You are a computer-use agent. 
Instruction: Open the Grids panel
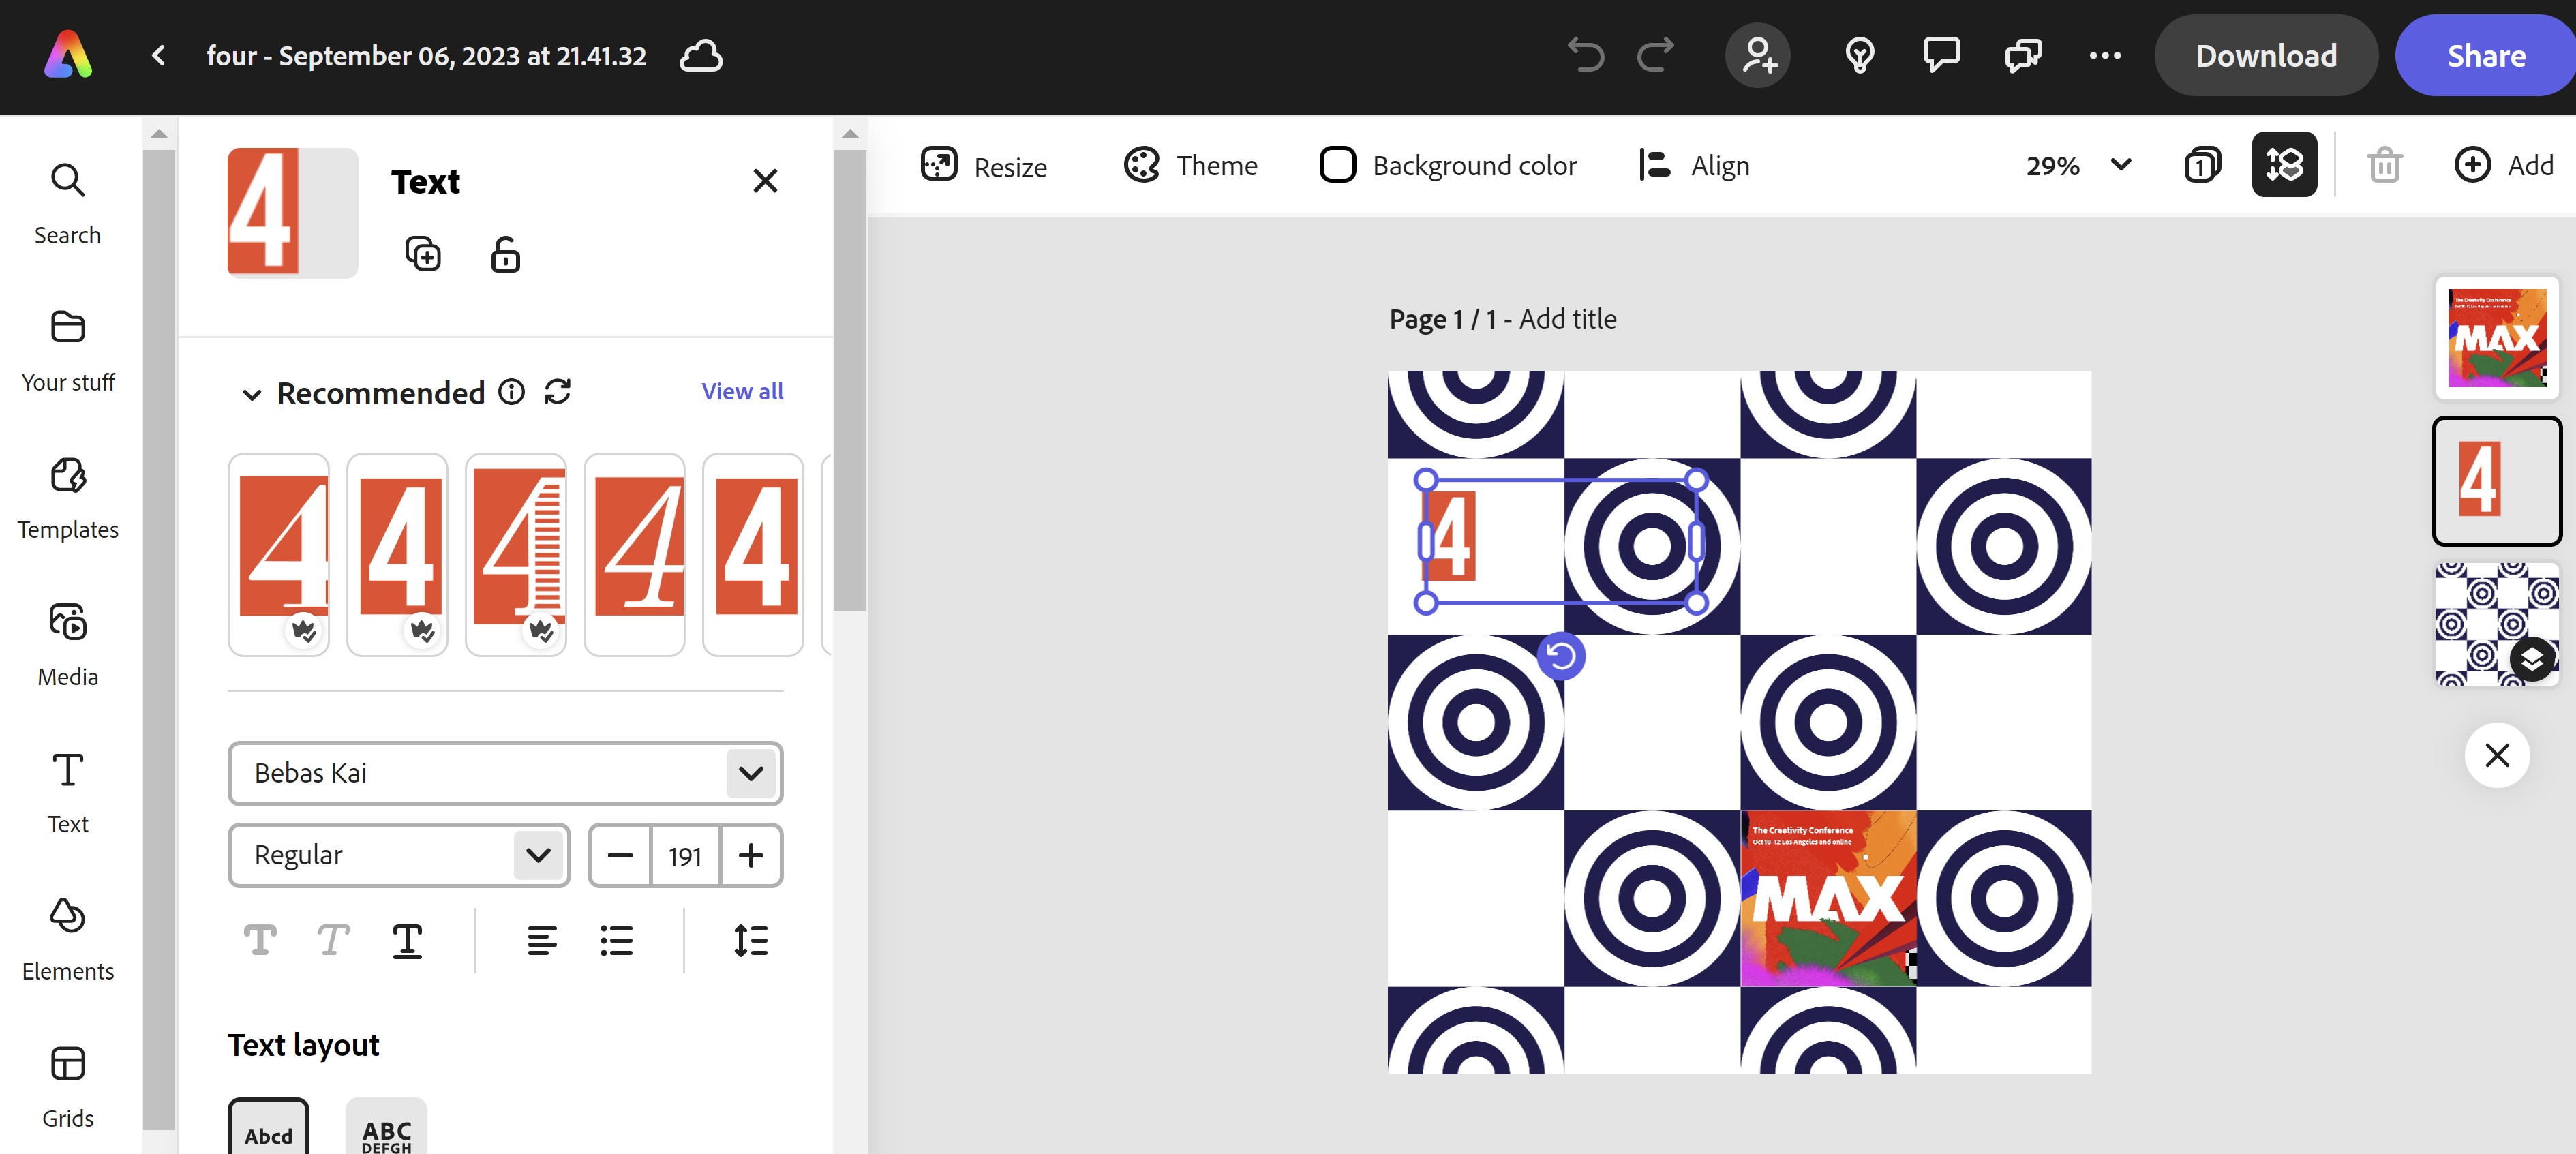(68, 1087)
